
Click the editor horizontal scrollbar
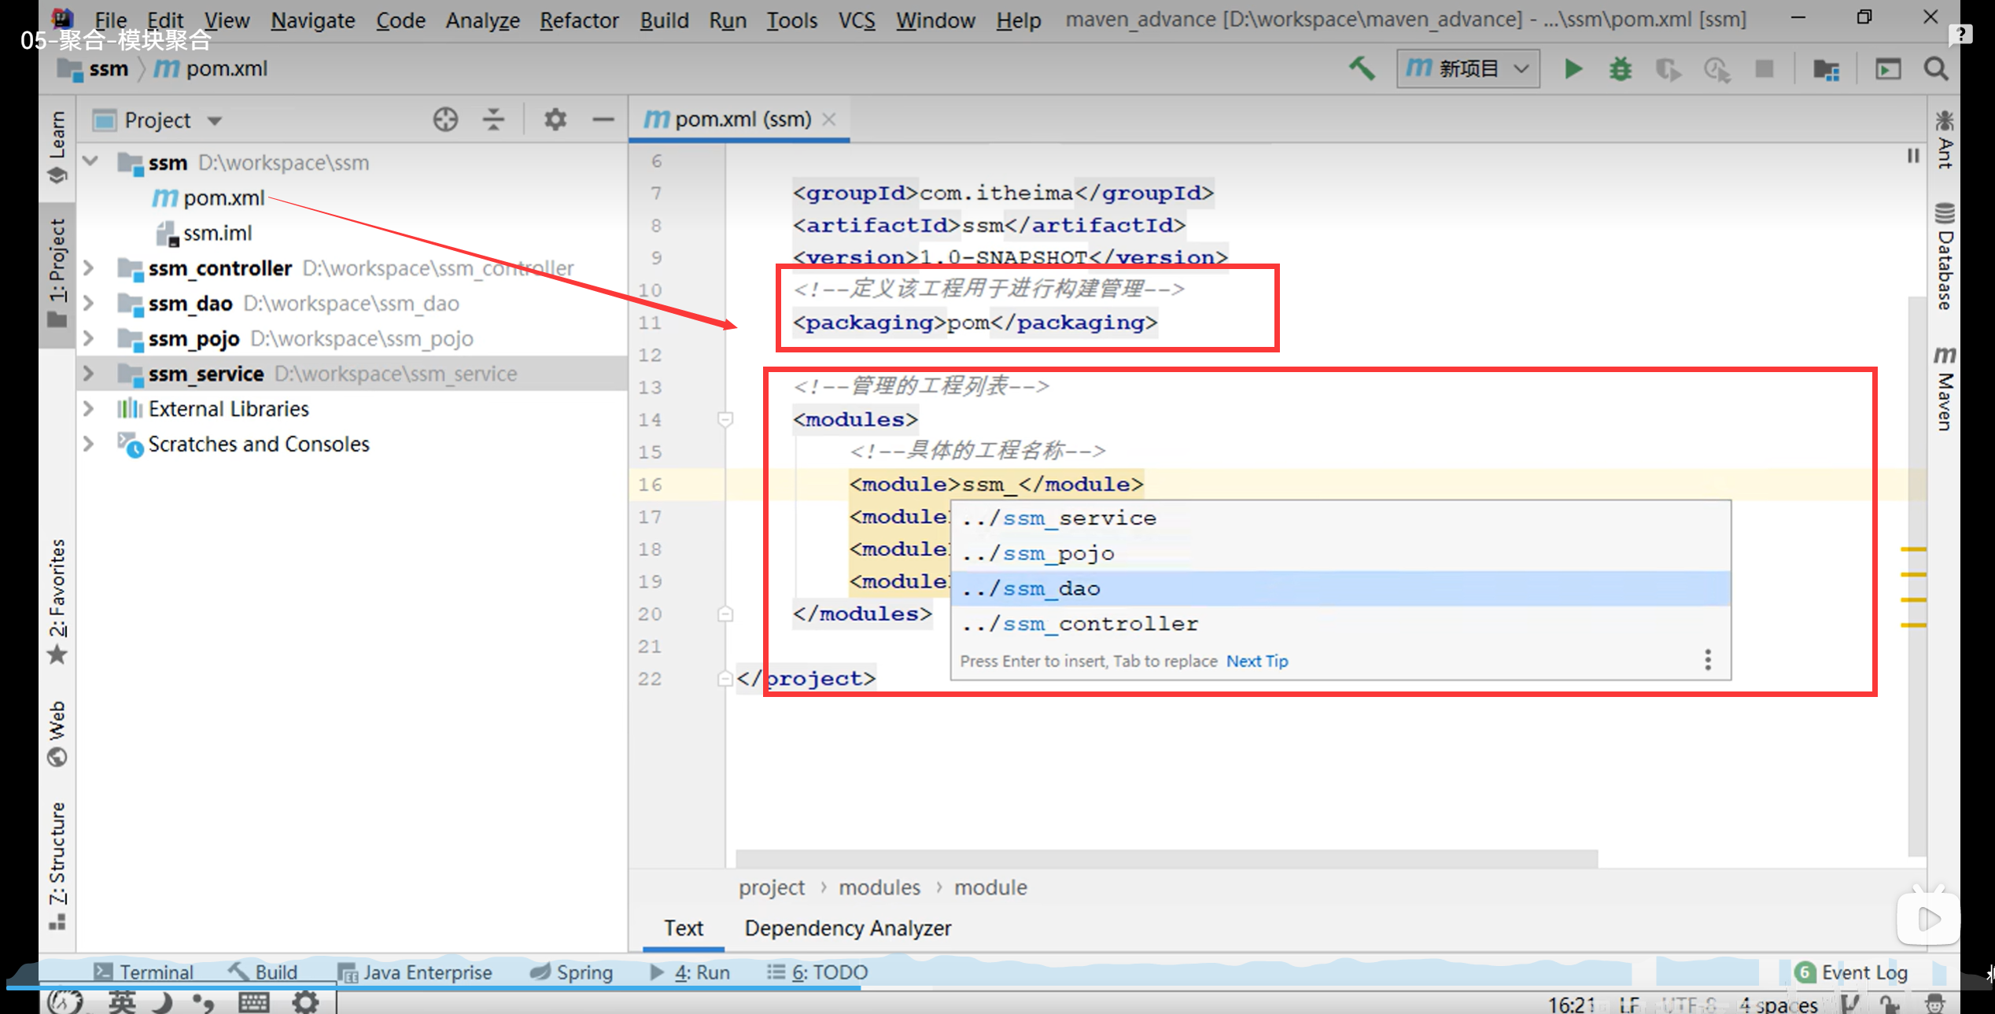[x=1166, y=857]
